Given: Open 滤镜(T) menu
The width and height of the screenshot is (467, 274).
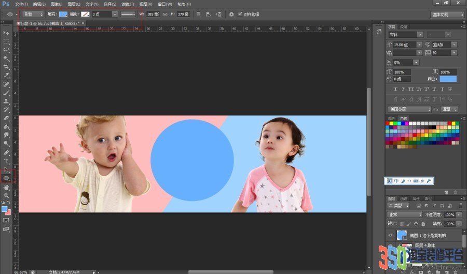Looking at the screenshot, I should (128, 4).
